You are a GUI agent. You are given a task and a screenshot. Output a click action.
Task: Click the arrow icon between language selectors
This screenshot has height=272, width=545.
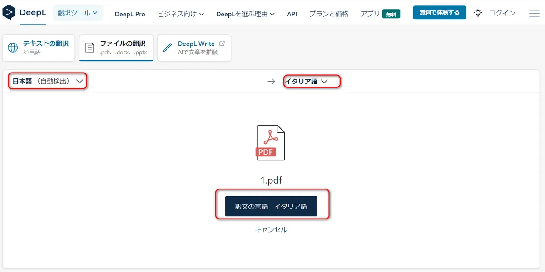click(x=271, y=82)
